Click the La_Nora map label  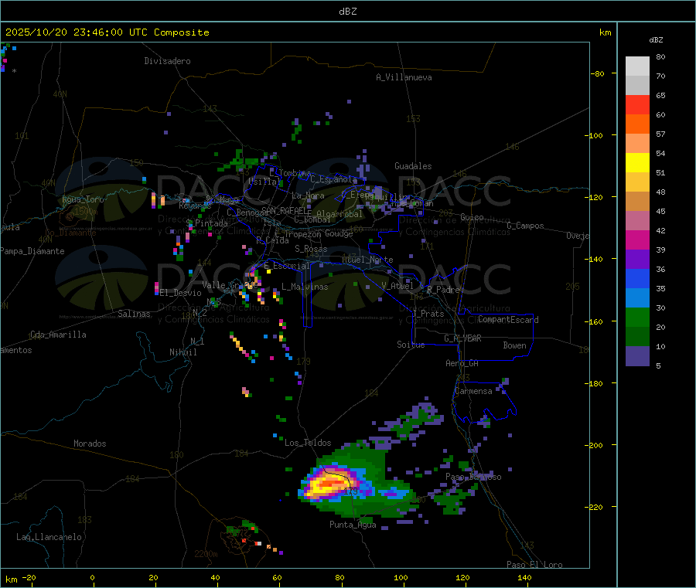pyautogui.click(x=308, y=195)
